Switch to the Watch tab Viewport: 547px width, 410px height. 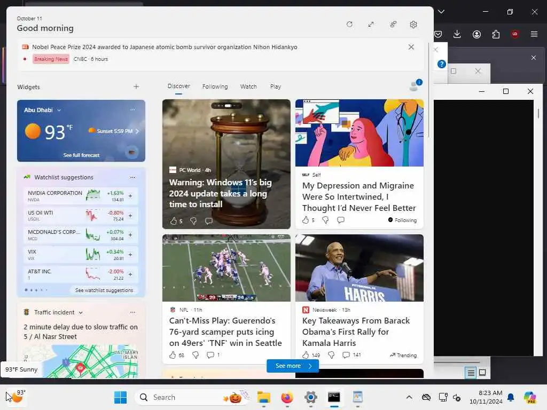[248, 86]
